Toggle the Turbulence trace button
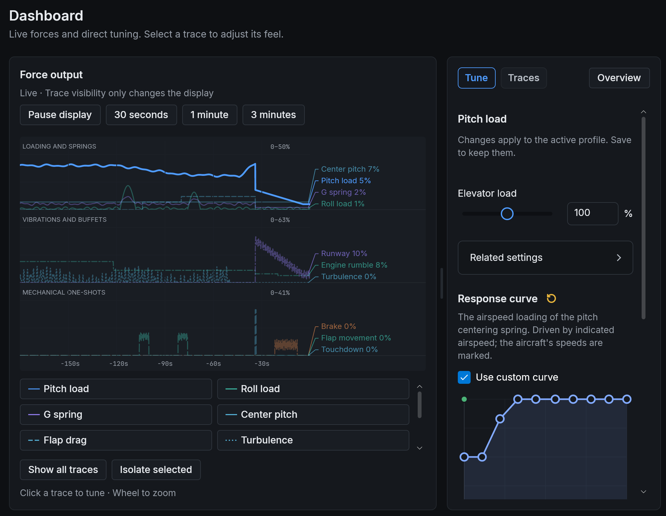This screenshot has width=666, height=516. click(x=313, y=440)
